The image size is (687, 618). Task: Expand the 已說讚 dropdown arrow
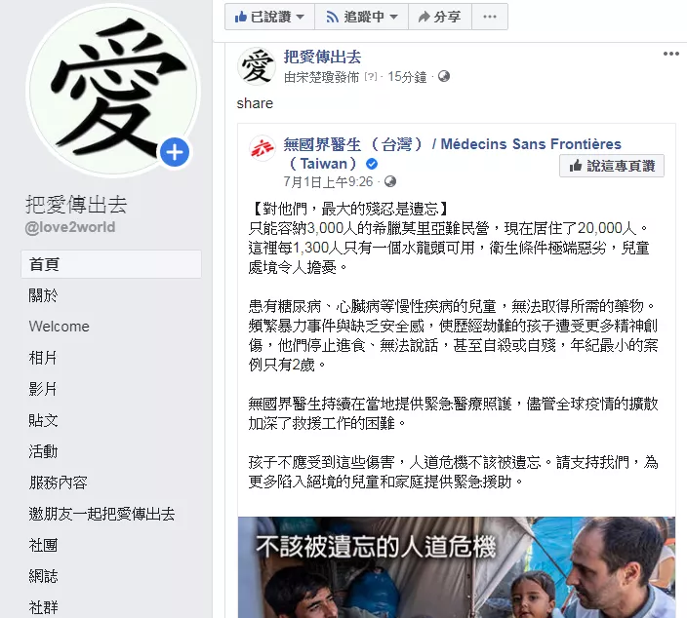point(301,18)
